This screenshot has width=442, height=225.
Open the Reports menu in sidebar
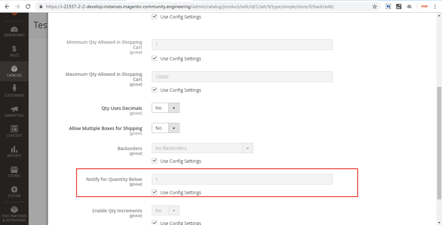point(14,152)
